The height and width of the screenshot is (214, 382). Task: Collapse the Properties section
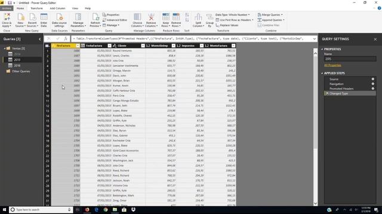pos(322,49)
